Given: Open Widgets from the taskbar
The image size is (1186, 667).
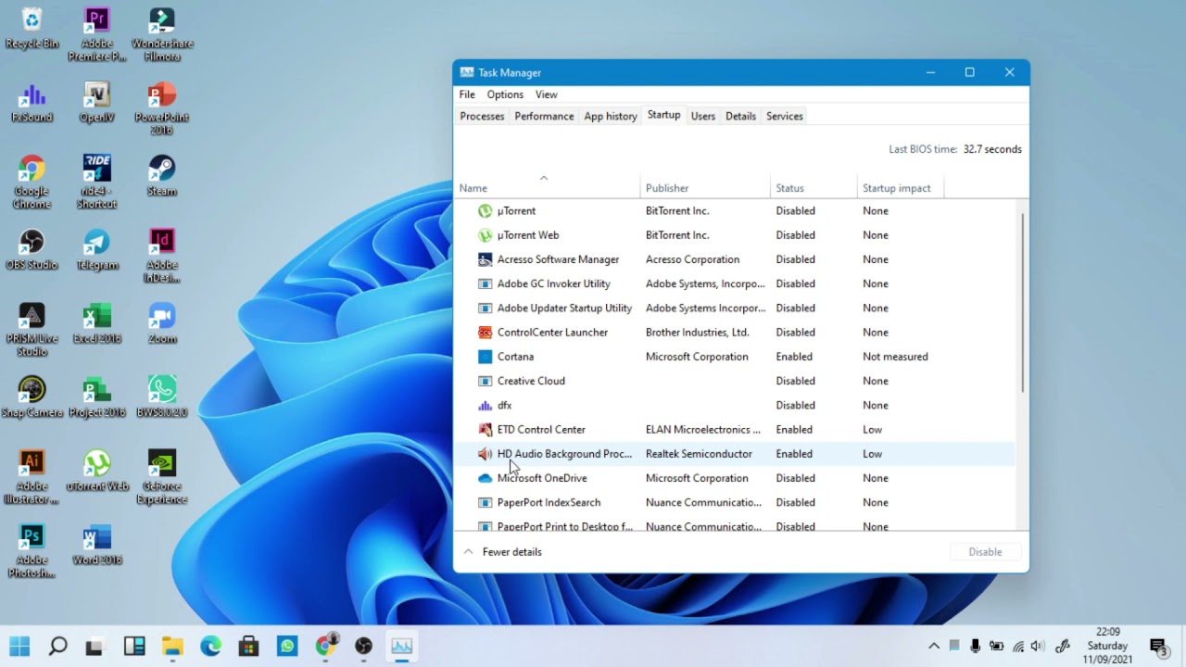Looking at the screenshot, I should pos(134,646).
